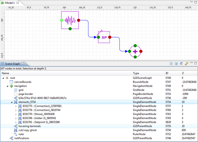Click the Collapse All icon in Scene Graph toolbar
Image resolution: width=198 pixels, height=142 pixels.
pyautogui.click(x=171, y=63)
